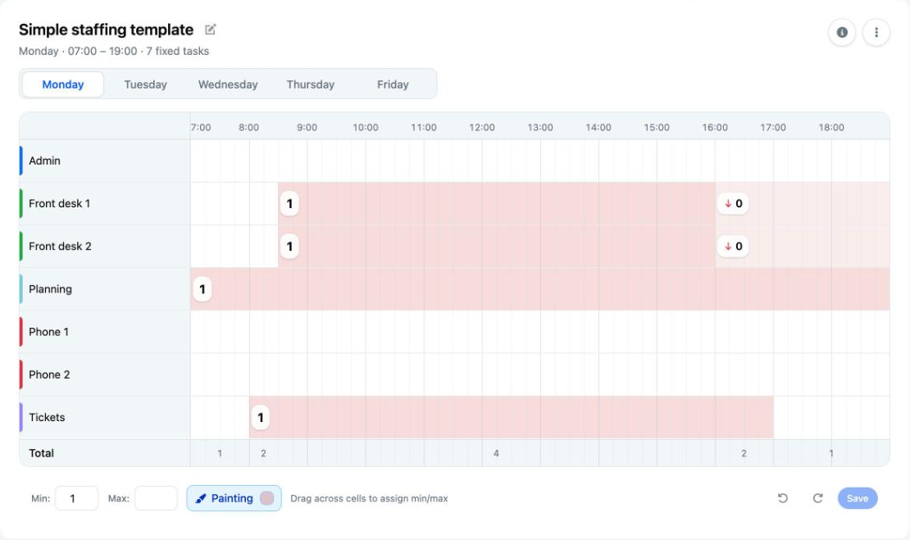Click the Front desk 2 badge showing 1
The width and height of the screenshot is (910, 540).
pyautogui.click(x=289, y=247)
